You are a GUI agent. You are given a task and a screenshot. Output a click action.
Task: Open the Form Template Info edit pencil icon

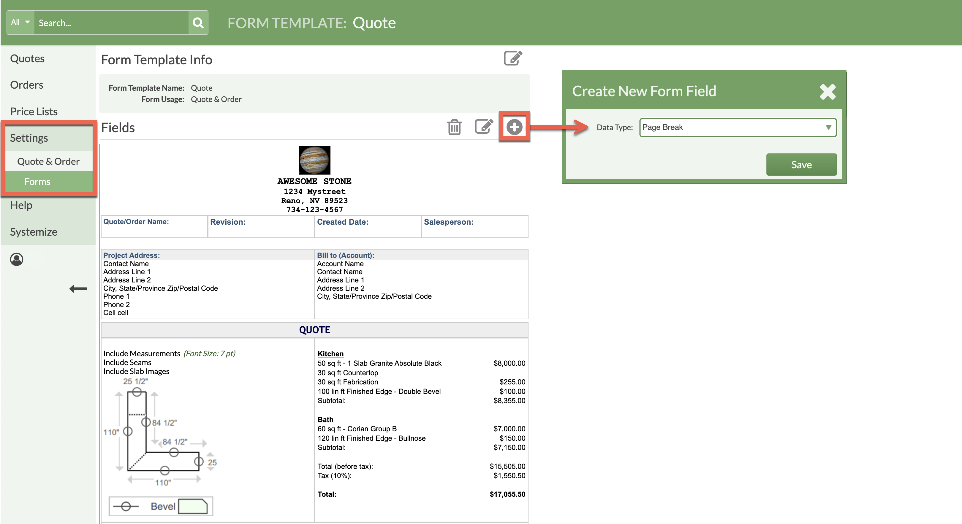coord(513,58)
